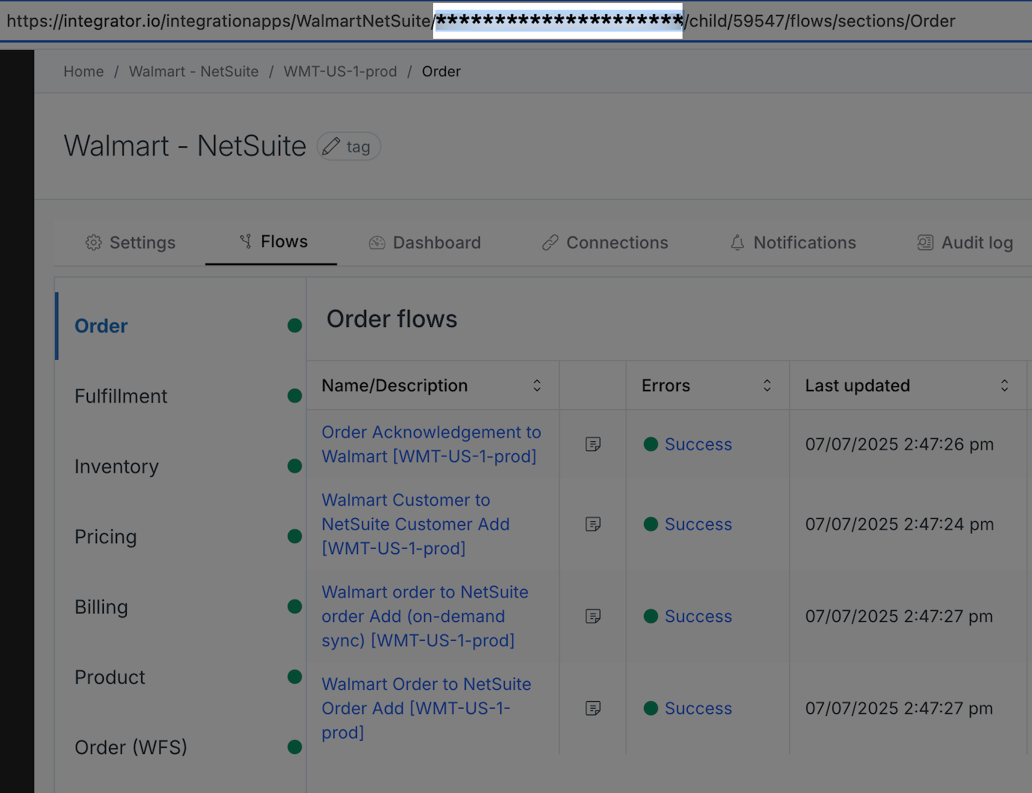Open Order Acknowledgement to Walmart flow

(x=432, y=444)
